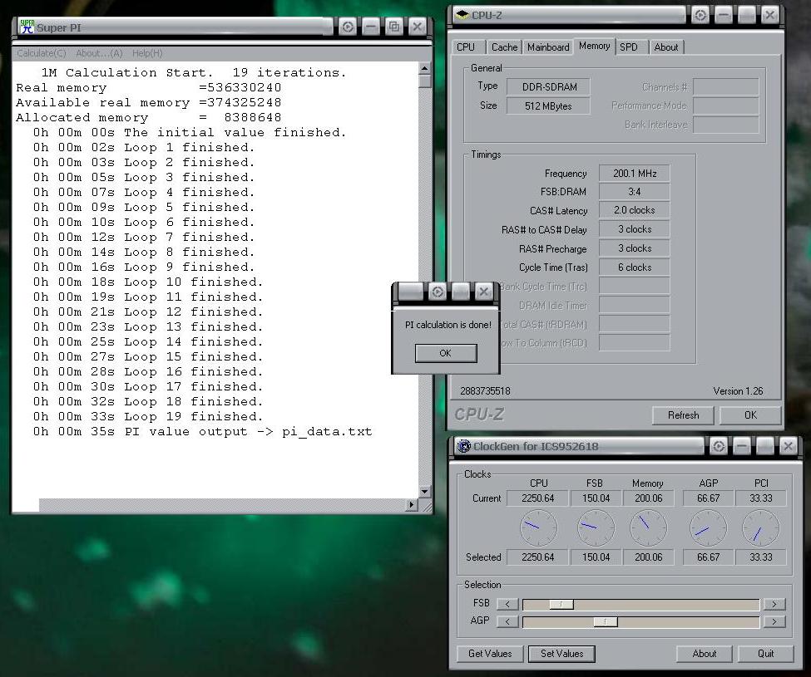Click OK in the PI calculation done dialog
The height and width of the screenshot is (677, 811).
pos(445,353)
